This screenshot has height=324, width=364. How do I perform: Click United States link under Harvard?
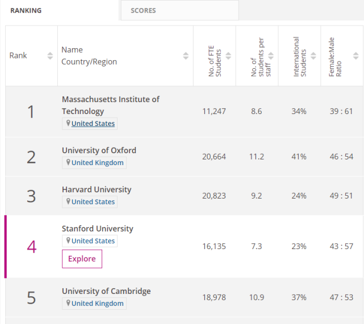(x=93, y=202)
